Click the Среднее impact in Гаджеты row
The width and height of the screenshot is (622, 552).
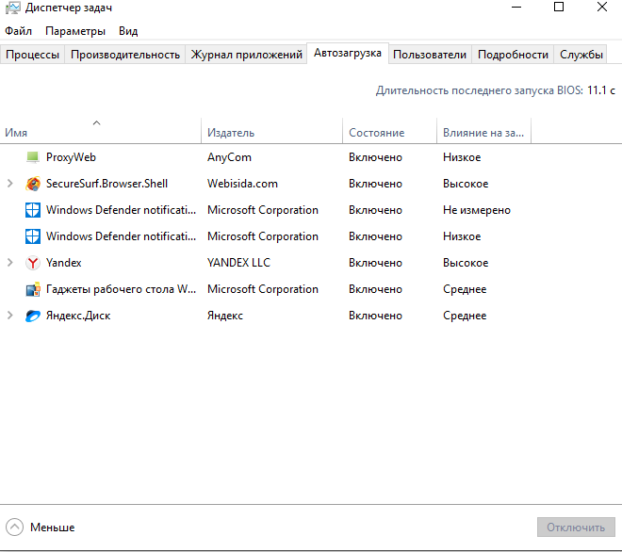[465, 289]
